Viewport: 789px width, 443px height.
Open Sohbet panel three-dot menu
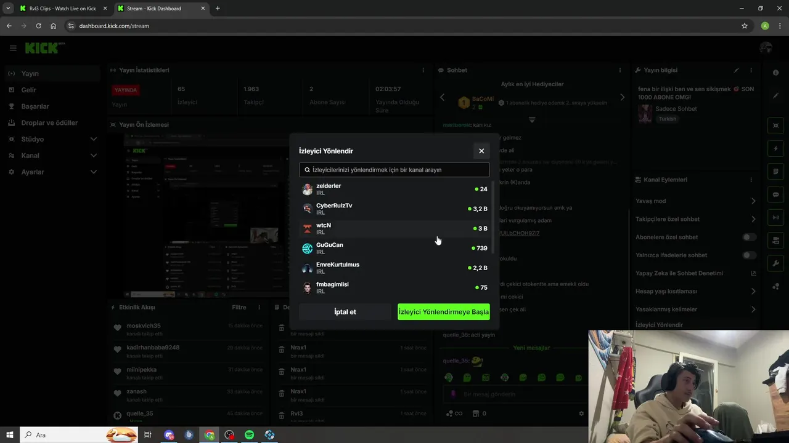click(621, 70)
